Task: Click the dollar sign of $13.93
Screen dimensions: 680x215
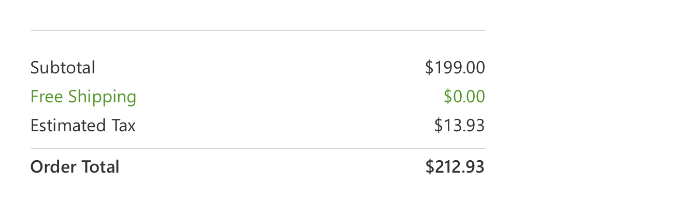Action: (x=438, y=126)
